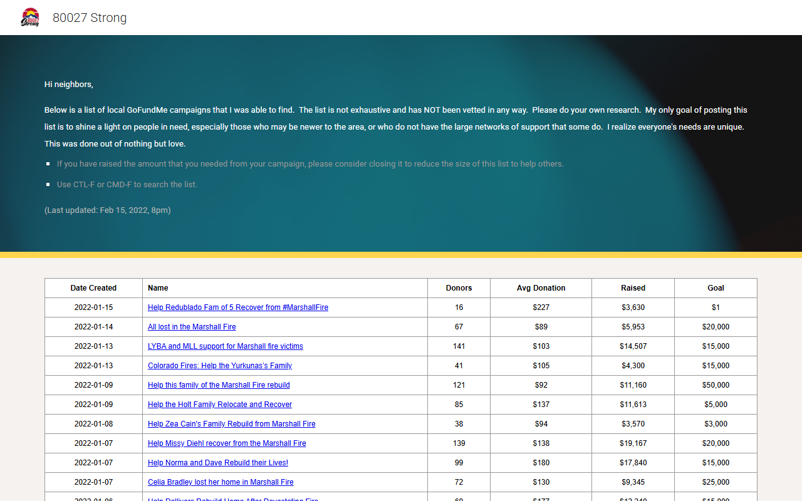The width and height of the screenshot is (802, 501).
Task: Open Help this family of the Marshall Fire rebuild
Action: 219,385
